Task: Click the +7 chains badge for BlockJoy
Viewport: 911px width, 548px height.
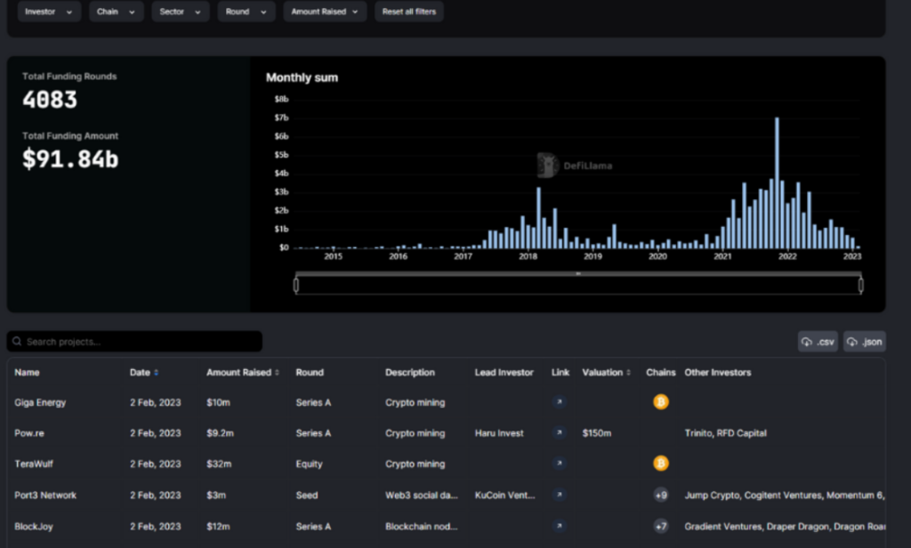Action: point(661,526)
